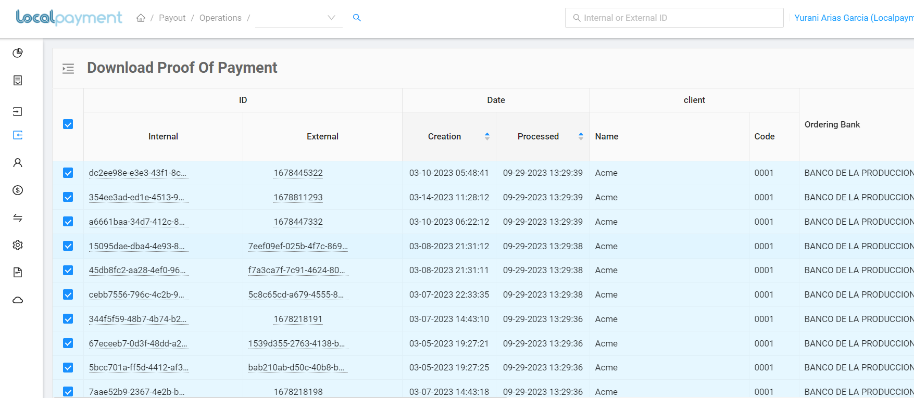The image size is (914, 398).
Task: Open the cloud sidebar icon
Action: [18, 300]
